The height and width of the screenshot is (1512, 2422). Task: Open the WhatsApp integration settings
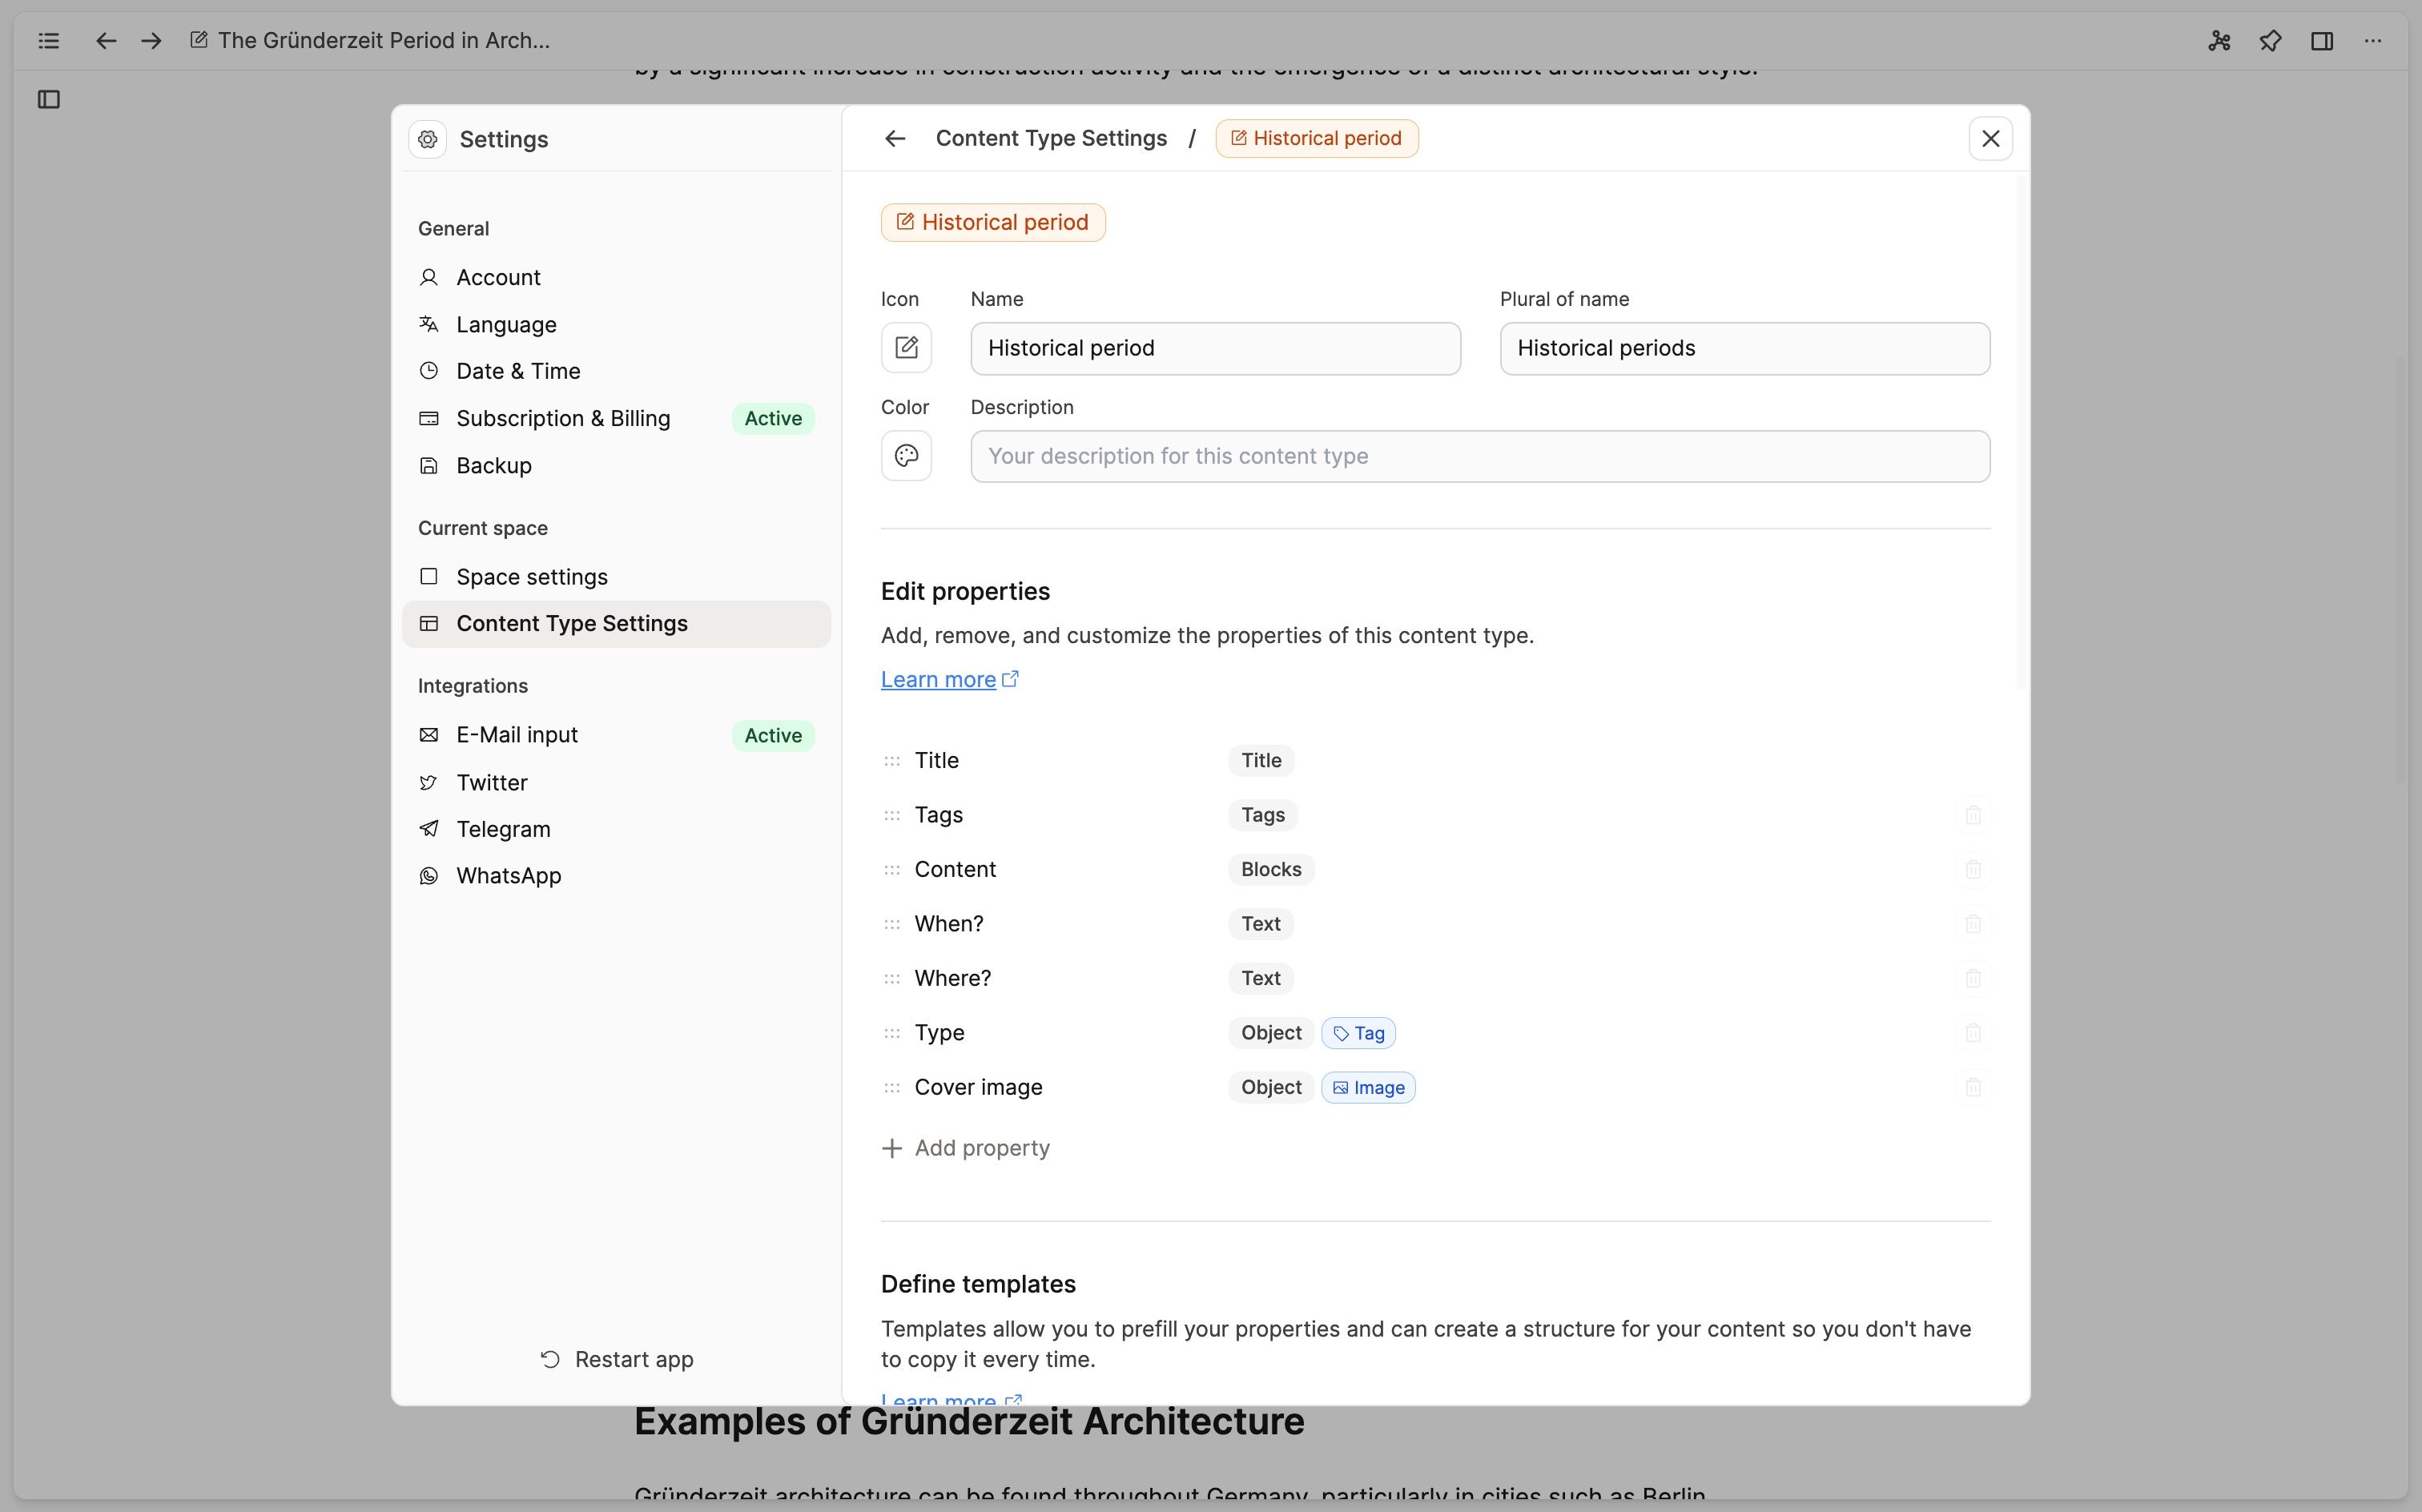pos(509,875)
